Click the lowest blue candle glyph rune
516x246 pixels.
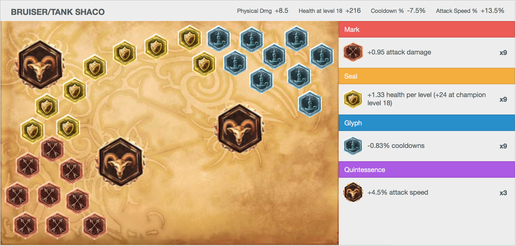click(x=310, y=104)
